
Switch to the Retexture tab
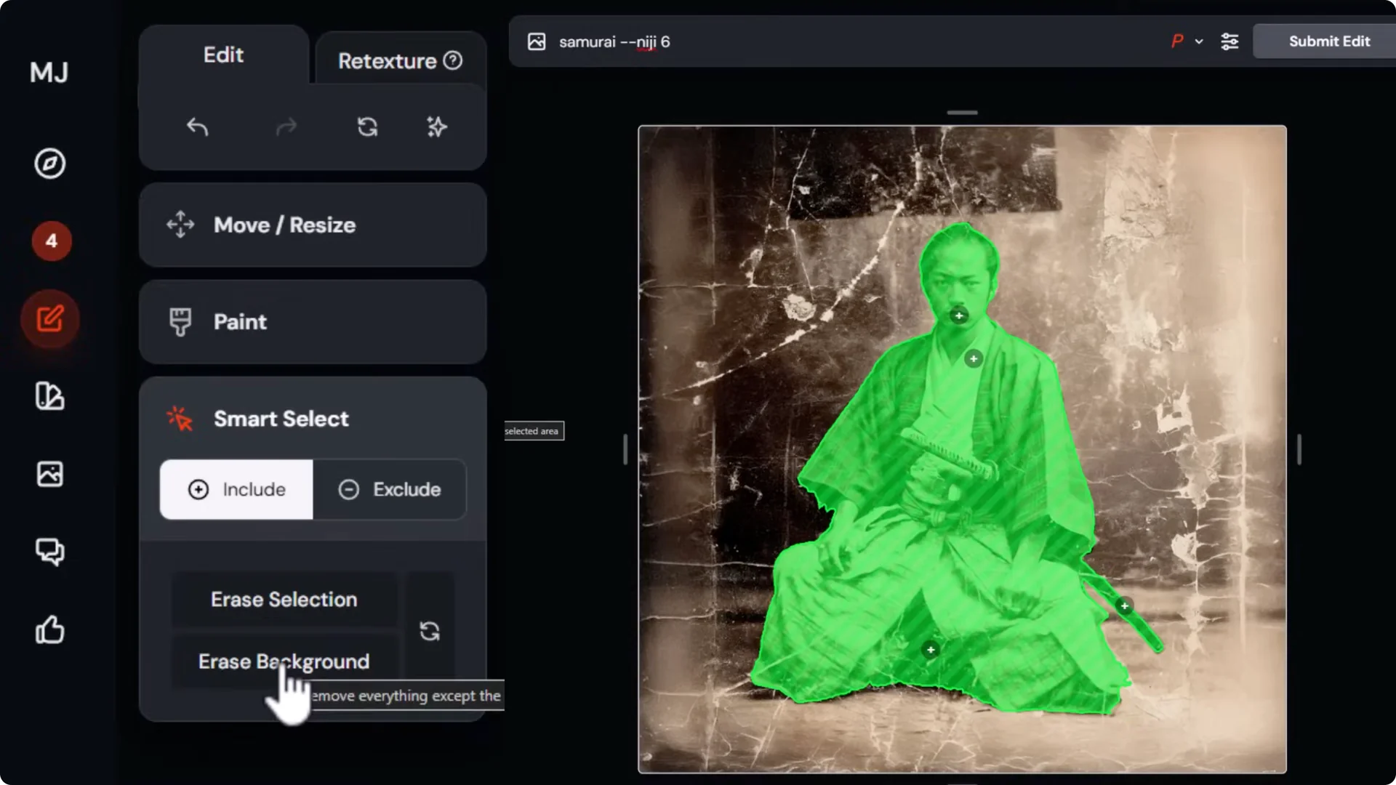388,60
